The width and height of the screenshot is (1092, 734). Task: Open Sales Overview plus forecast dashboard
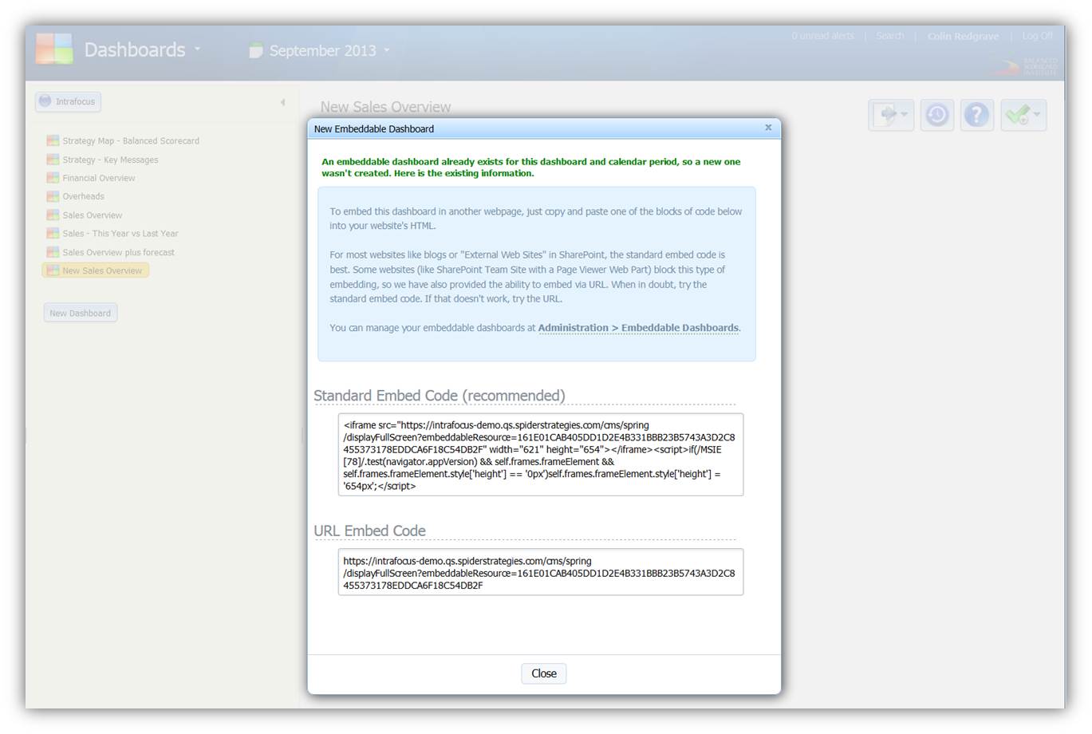click(118, 252)
